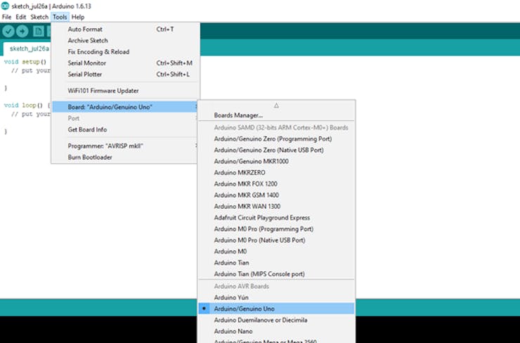The height and width of the screenshot is (343, 520).
Task: Open Serial Monitor
Action: point(126,63)
